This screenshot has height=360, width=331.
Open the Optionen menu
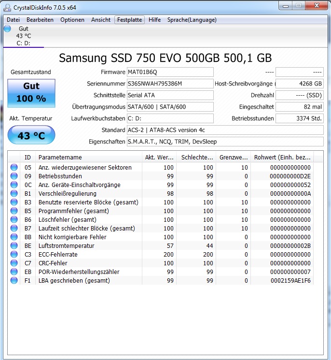coord(72,20)
